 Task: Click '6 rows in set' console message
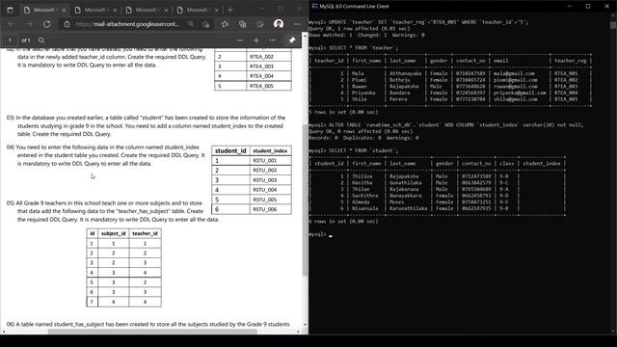[x=343, y=222]
